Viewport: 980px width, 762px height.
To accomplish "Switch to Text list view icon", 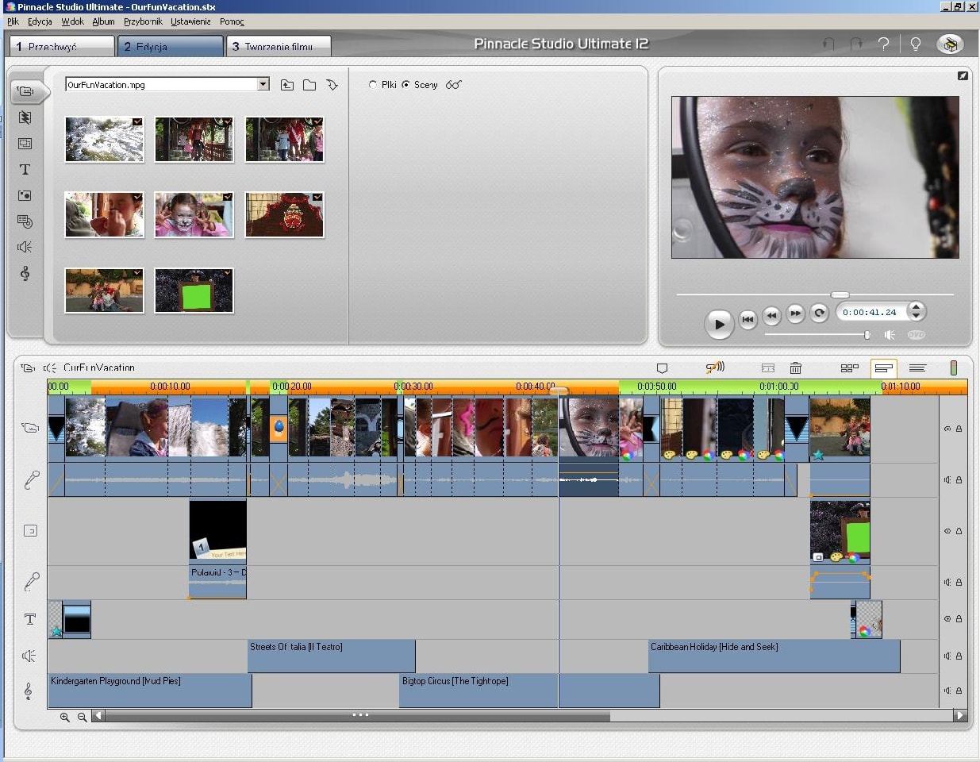I will [917, 368].
